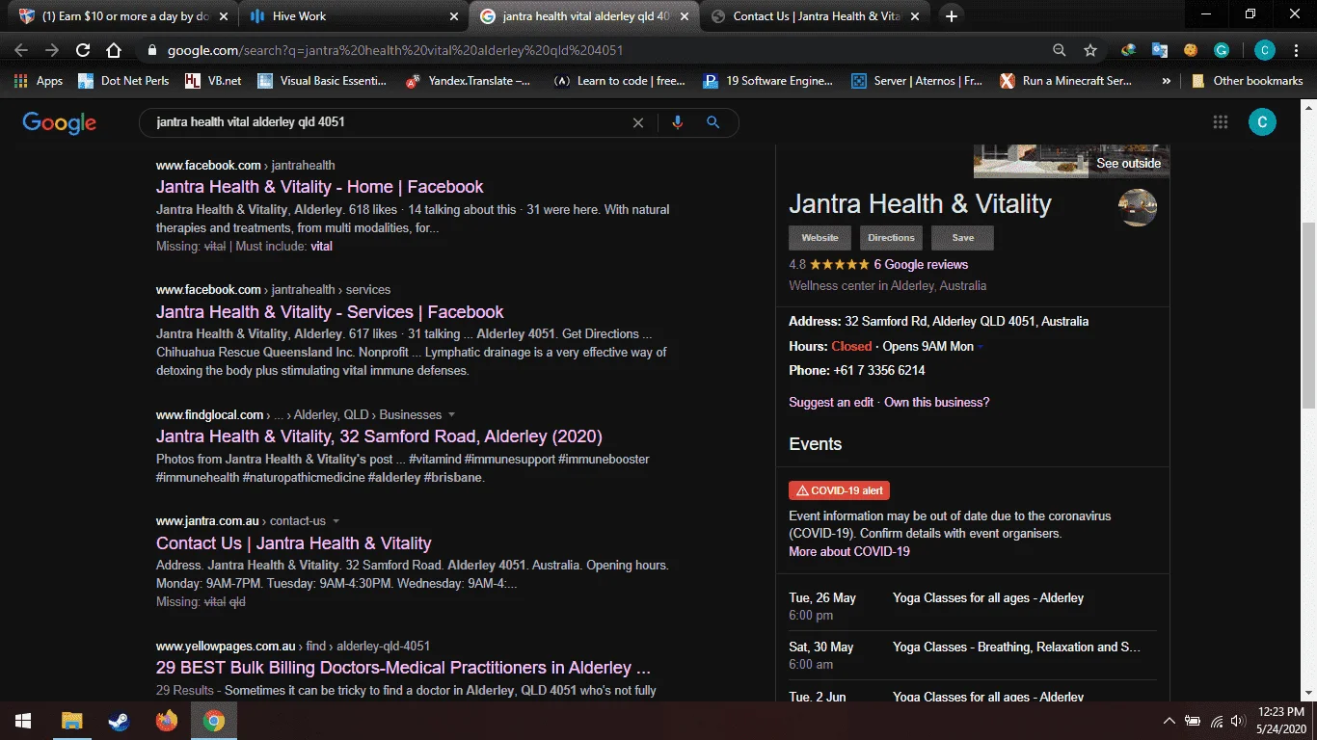The height and width of the screenshot is (740, 1317).
Task: Open the Windows Start menu
Action: click(22, 721)
